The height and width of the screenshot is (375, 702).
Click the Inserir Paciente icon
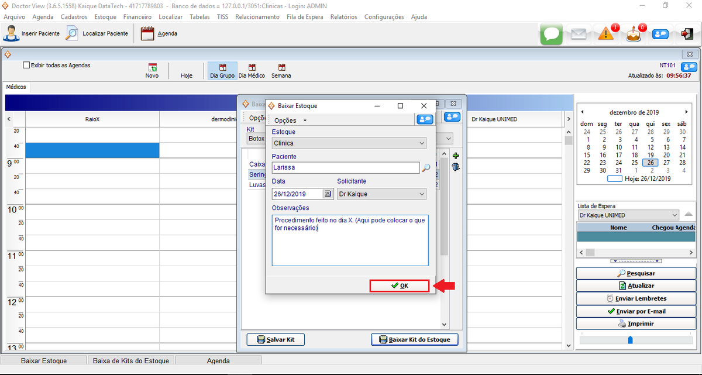[x=11, y=33]
